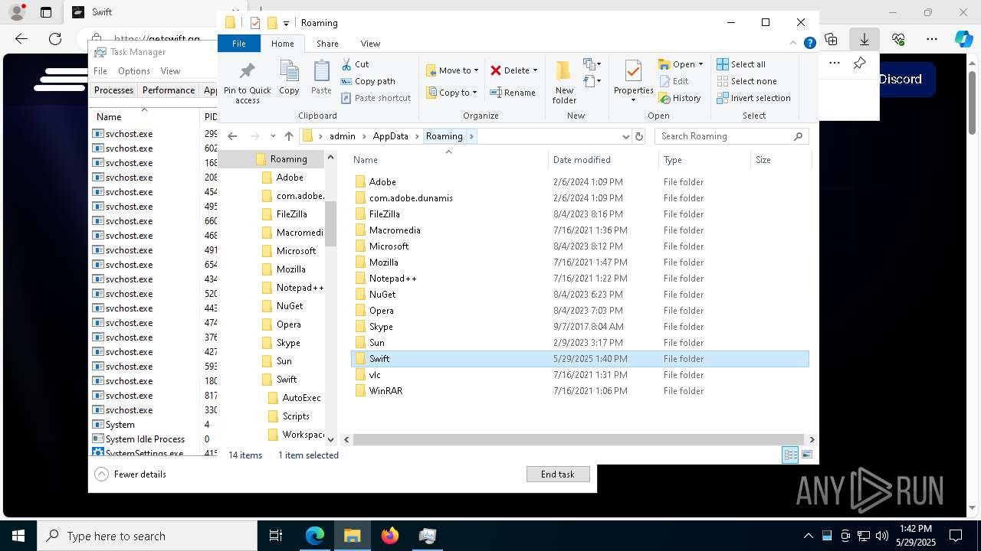This screenshot has height=551, width=981.
Task: Open recent locations dropdown arrow
Action: (x=273, y=136)
